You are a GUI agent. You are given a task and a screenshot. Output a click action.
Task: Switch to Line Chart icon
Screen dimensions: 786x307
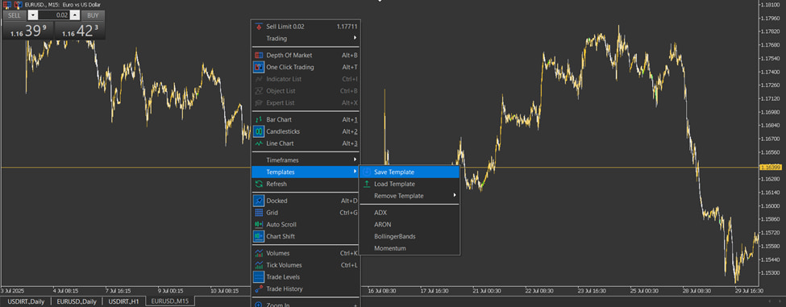[x=259, y=143]
